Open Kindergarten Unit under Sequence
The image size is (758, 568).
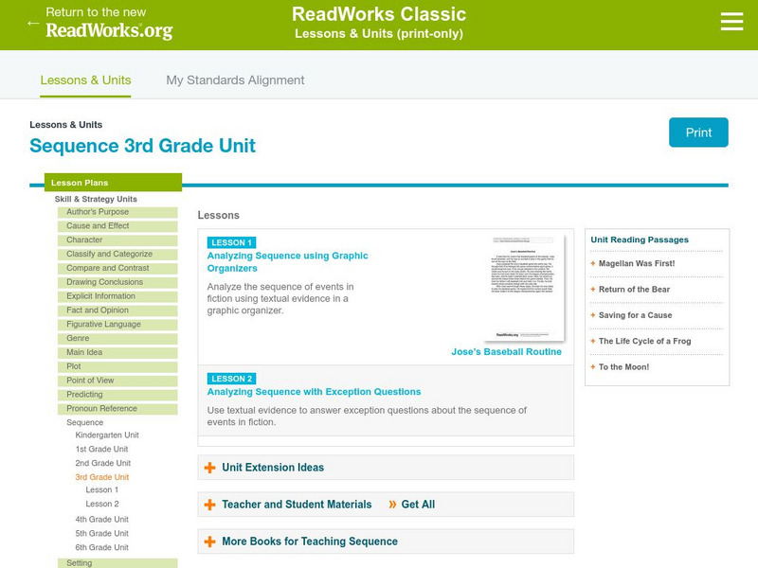[107, 435]
